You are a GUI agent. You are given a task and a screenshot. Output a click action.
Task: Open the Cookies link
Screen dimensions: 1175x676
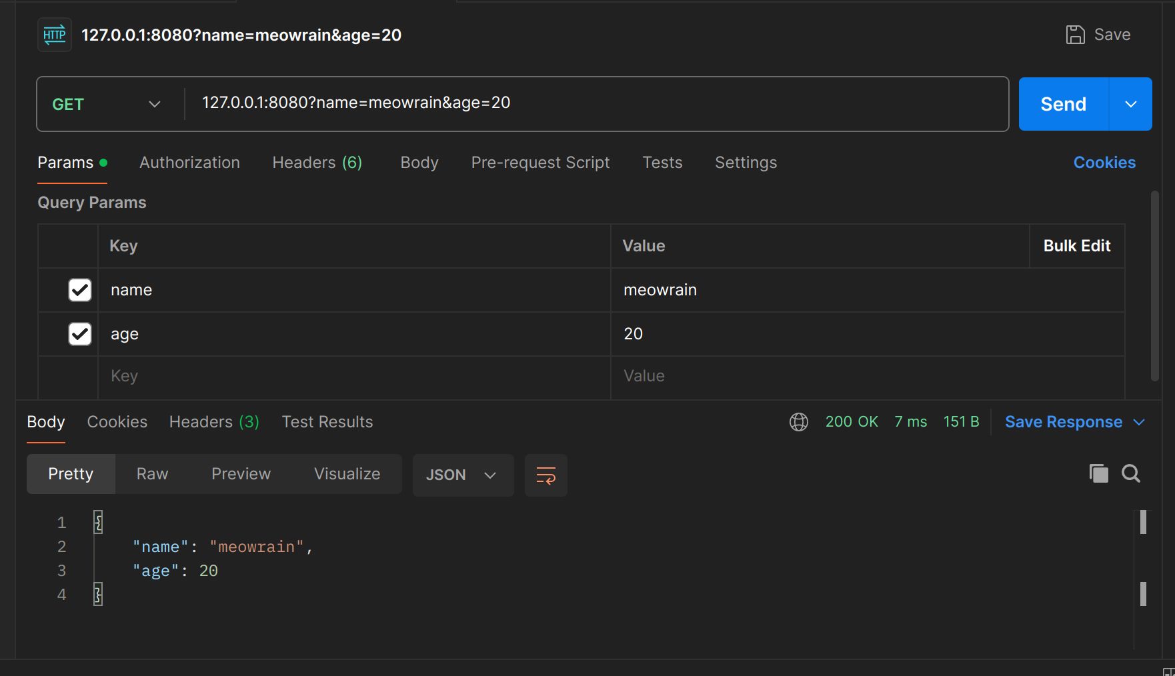[x=1104, y=163]
